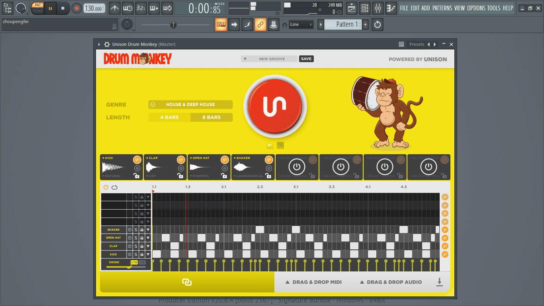Open the House & Deep House genre dropdown

pyautogui.click(x=190, y=104)
